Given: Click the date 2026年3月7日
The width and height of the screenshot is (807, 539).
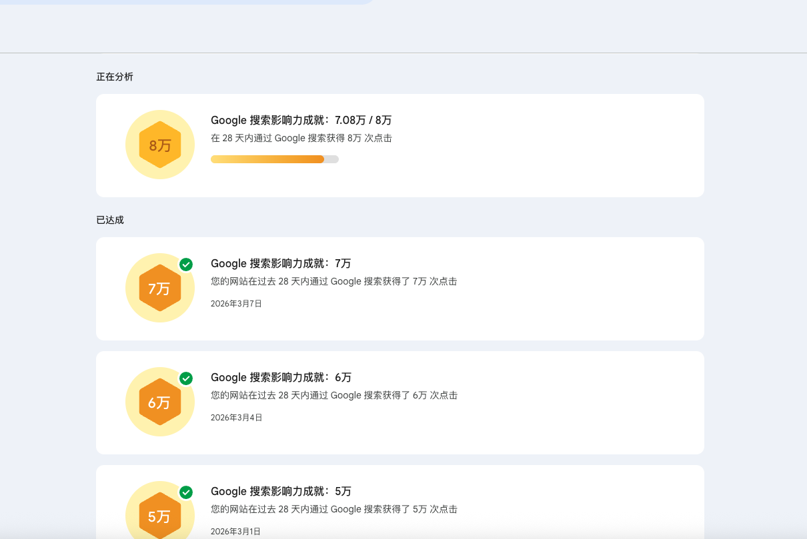Looking at the screenshot, I should click(x=236, y=304).
